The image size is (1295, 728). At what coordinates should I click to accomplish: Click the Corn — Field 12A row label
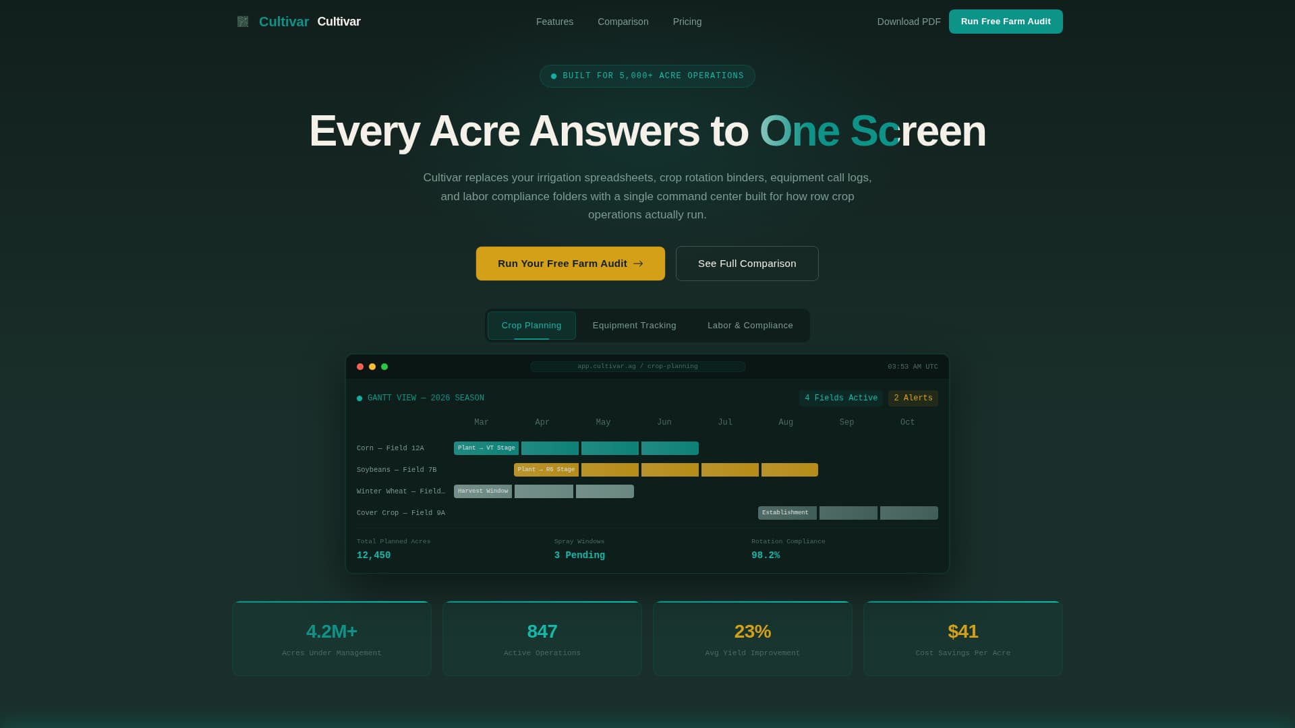click(x=391, y=448)
